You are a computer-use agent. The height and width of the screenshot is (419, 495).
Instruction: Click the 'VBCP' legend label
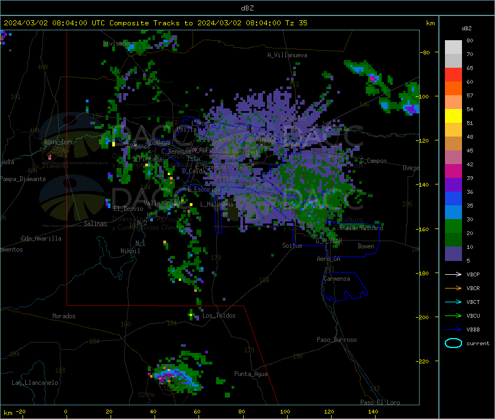473,274
